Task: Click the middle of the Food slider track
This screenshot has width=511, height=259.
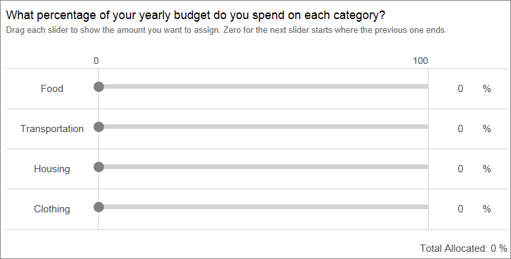Action: (263, 87)
